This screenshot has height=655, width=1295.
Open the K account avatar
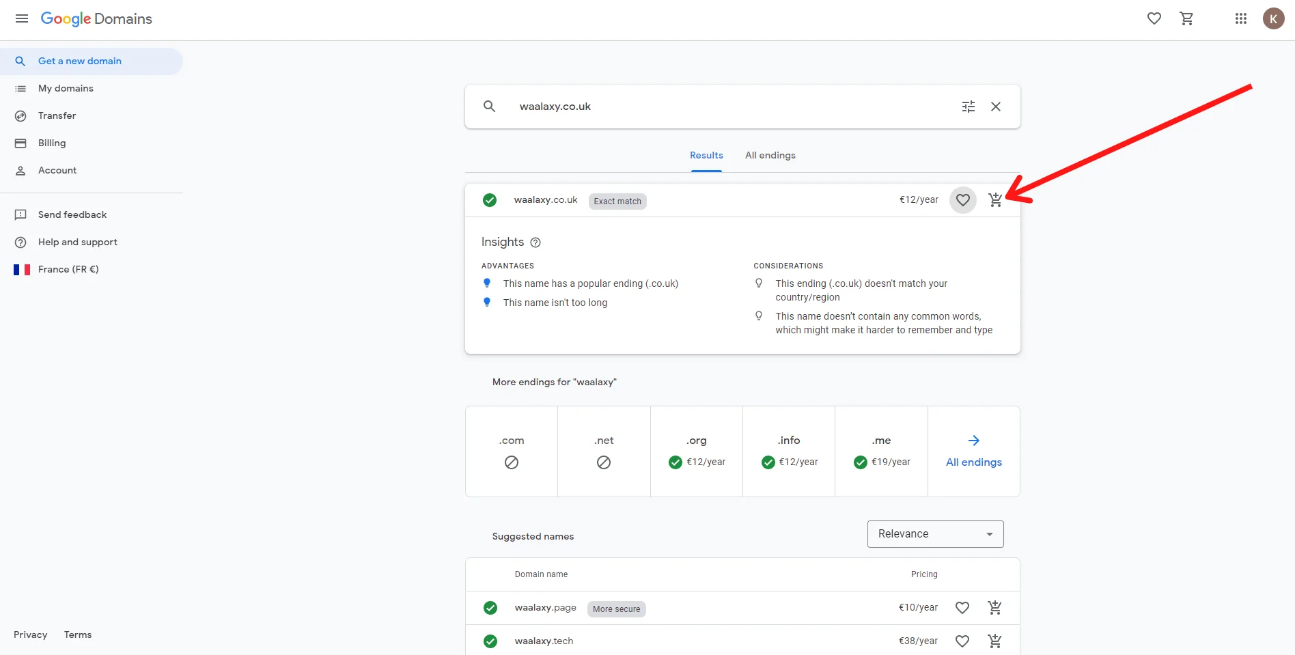click(x=1273, y=18)
